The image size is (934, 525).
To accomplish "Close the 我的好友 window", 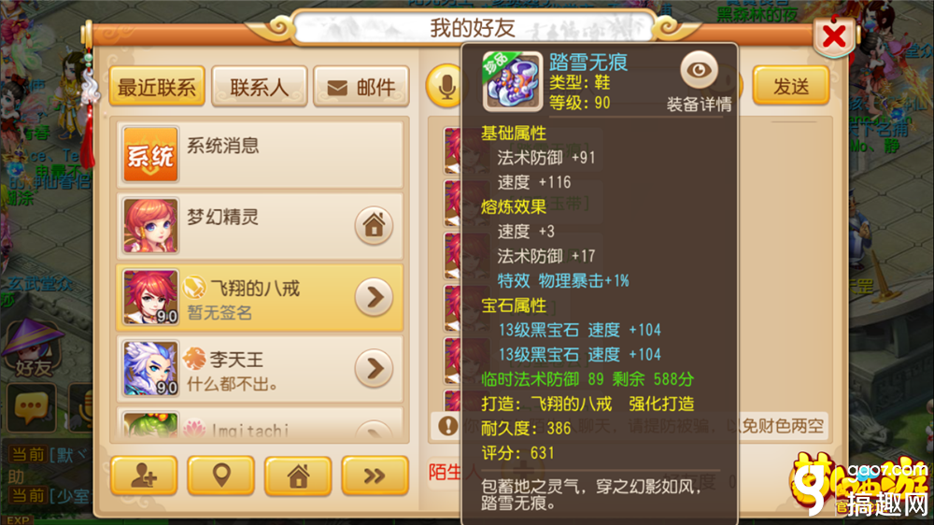I will (834, 36).
